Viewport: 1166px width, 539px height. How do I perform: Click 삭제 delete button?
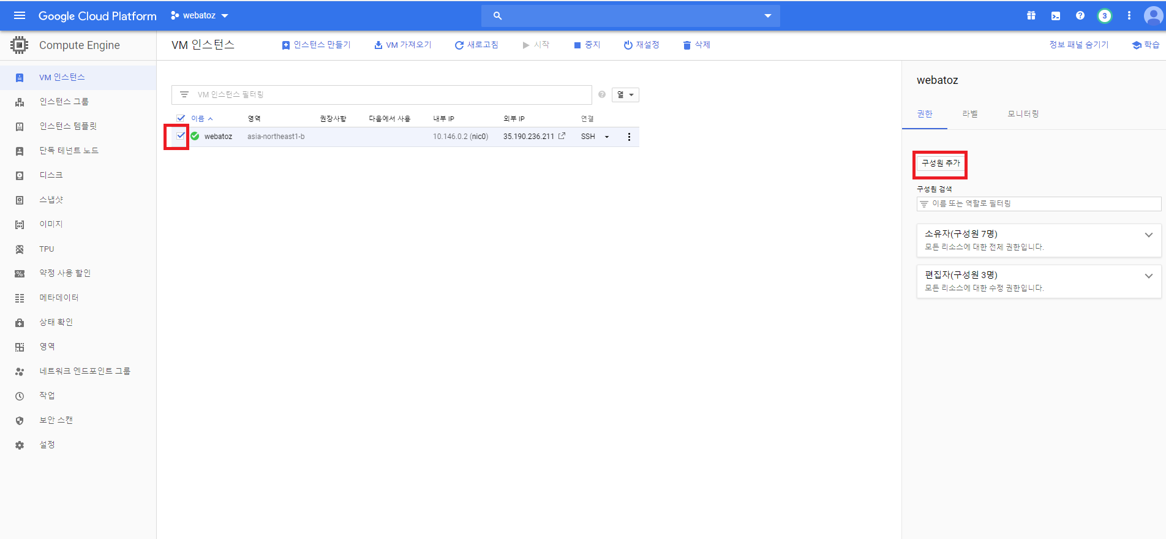[x=697, y=45]
